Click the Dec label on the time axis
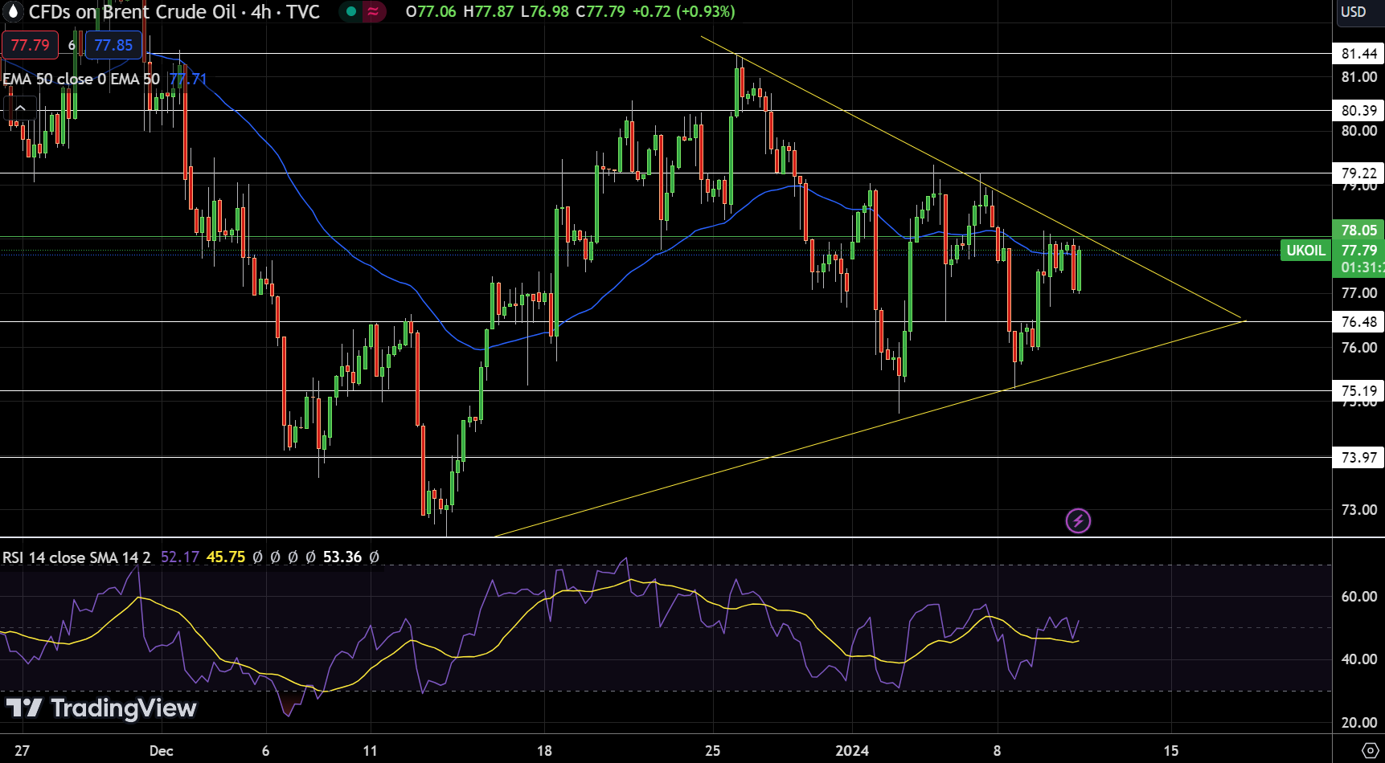 click(x=161, y=750)
